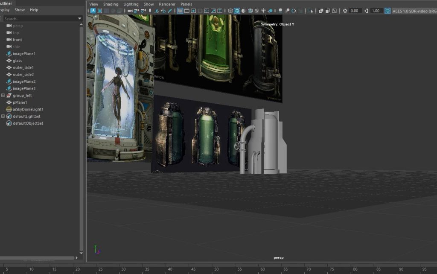The width and height of the screenshot is (437, 274).
Task: Toggle multisample anti-aliasing icon
Action: coord(294,11)
